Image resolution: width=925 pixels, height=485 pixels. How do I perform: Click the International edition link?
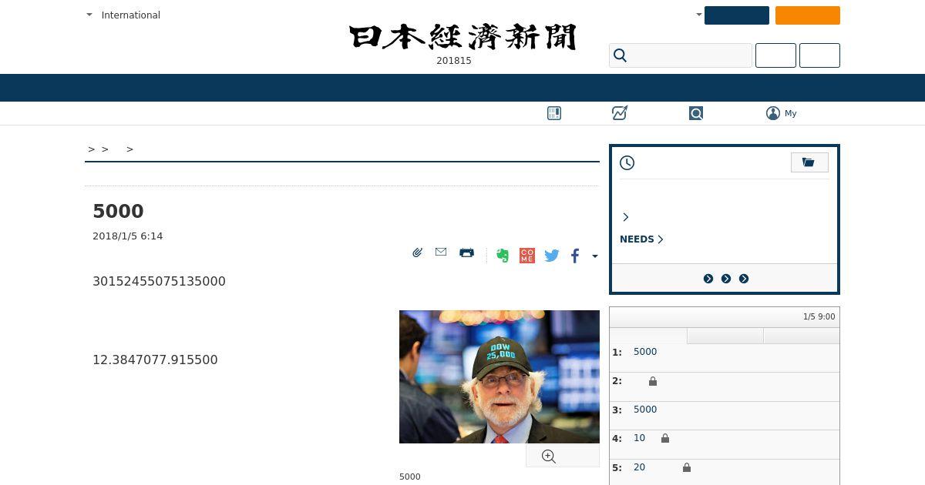pyautogui.click(x=131, y=15)
